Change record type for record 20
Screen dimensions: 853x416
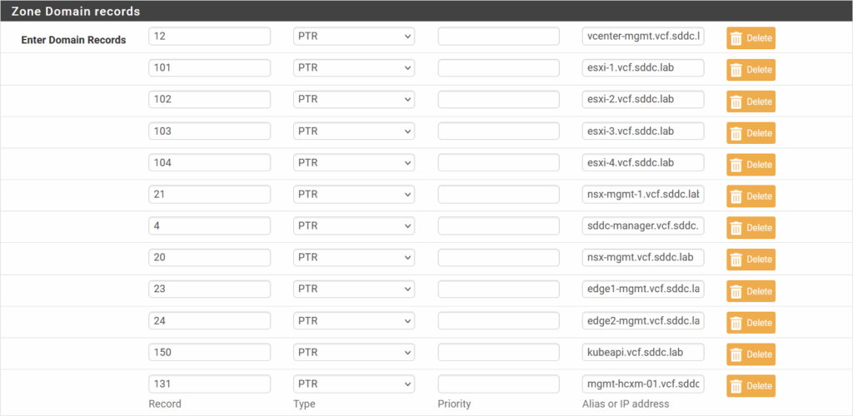pyautogui.click(x=353, y=257)
